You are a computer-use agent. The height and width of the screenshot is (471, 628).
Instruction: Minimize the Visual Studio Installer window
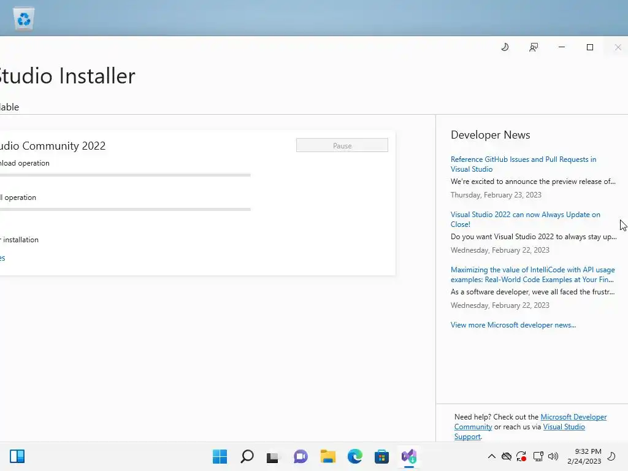(562, 47)
